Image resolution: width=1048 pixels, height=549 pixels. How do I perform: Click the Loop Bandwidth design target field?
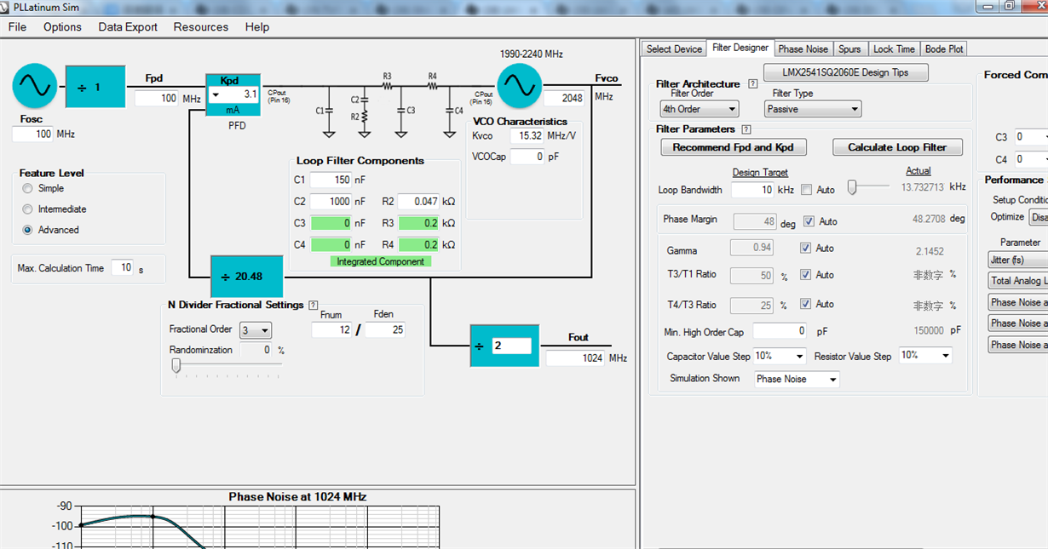click(x=752, y=190)
